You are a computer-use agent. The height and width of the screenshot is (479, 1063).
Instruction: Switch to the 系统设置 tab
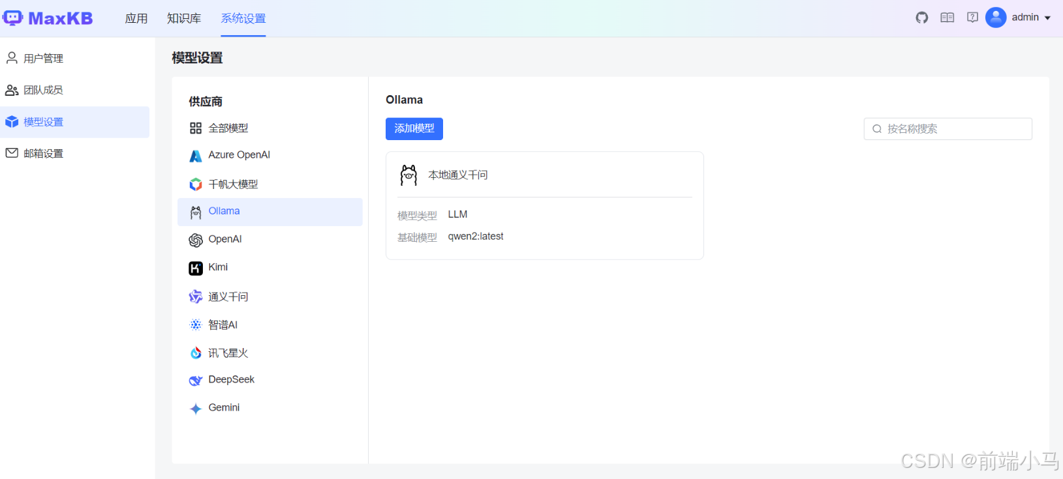(243, 18)
